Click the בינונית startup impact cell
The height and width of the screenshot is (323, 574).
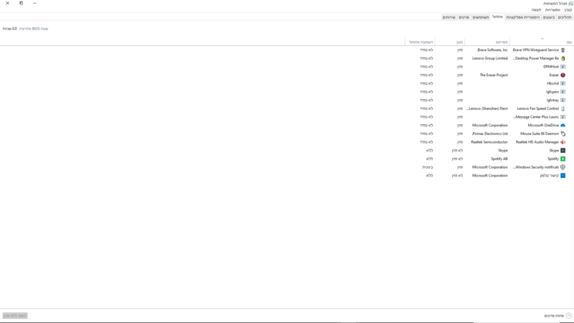[x=428, y=167]
